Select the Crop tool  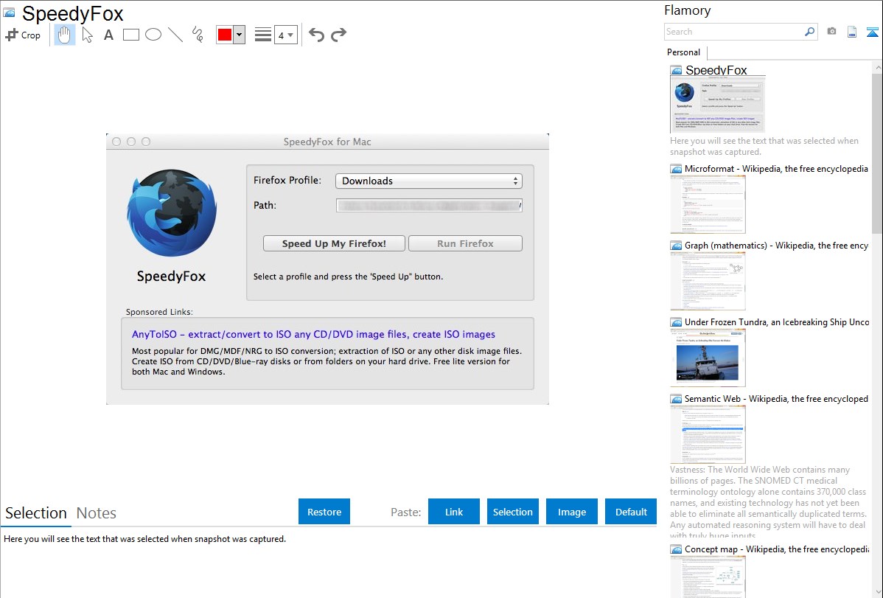coord(23,35)
